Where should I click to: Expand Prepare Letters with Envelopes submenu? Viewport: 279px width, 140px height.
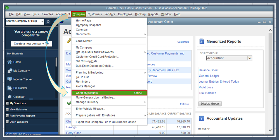tap(145, 115)
